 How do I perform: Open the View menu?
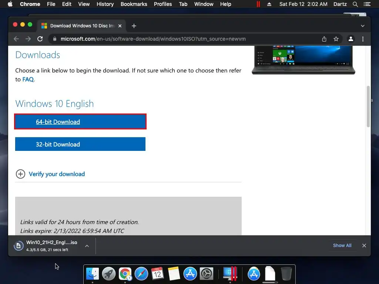pyautogui.click(x=84, y=4)
